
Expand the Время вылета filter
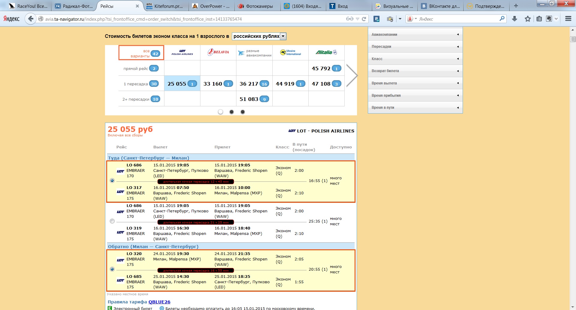tap(415, 83)
